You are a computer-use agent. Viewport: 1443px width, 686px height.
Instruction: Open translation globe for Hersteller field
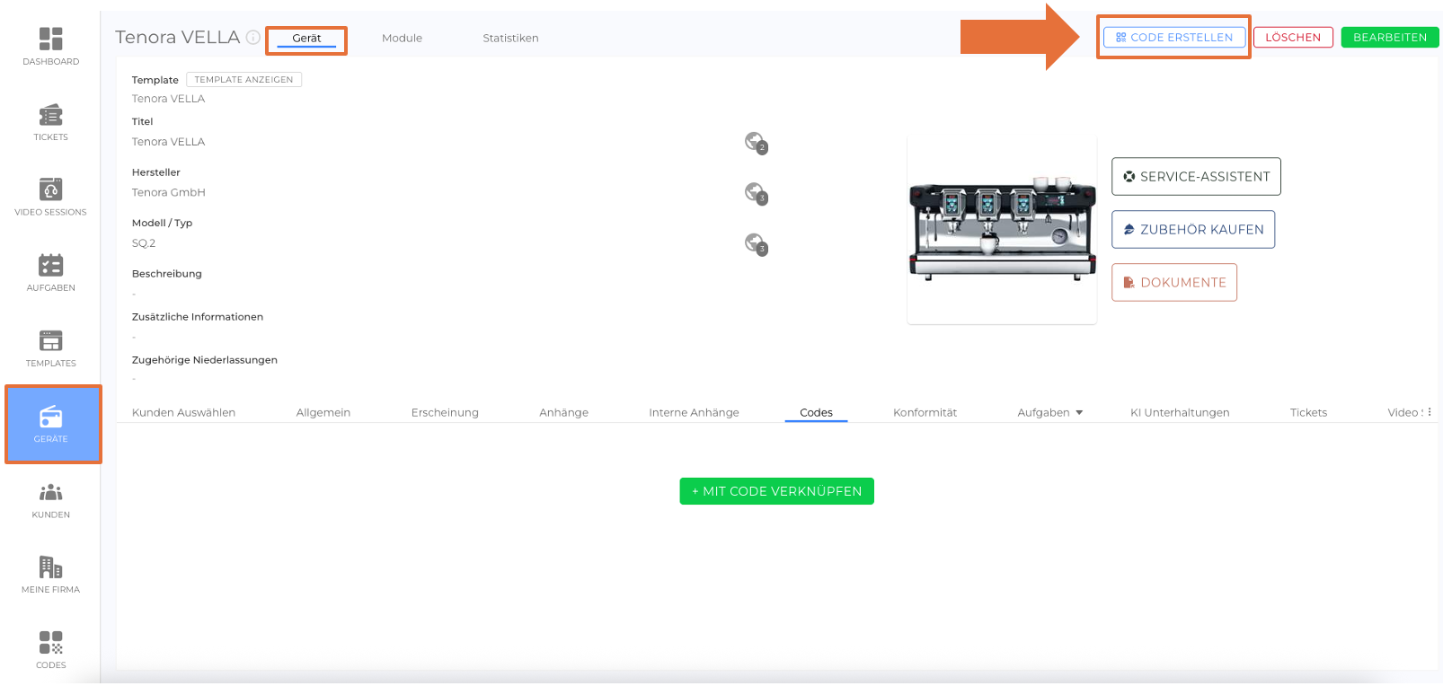755,192
